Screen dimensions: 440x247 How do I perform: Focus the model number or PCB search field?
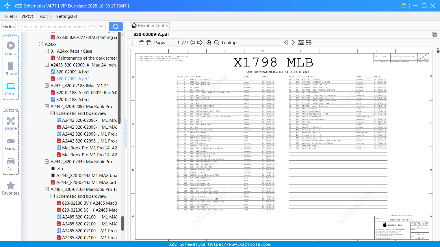pos(59,26)
